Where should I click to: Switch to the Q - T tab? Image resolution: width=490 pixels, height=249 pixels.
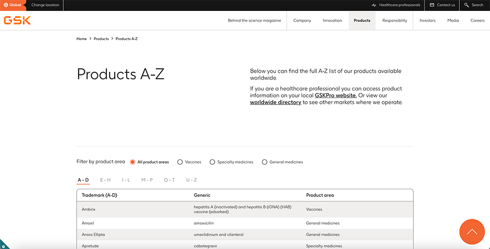(170, 180)
